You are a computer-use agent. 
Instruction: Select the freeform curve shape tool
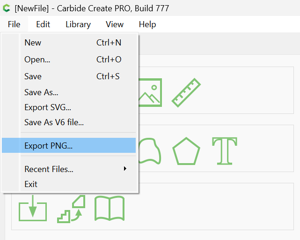[150, 151]
